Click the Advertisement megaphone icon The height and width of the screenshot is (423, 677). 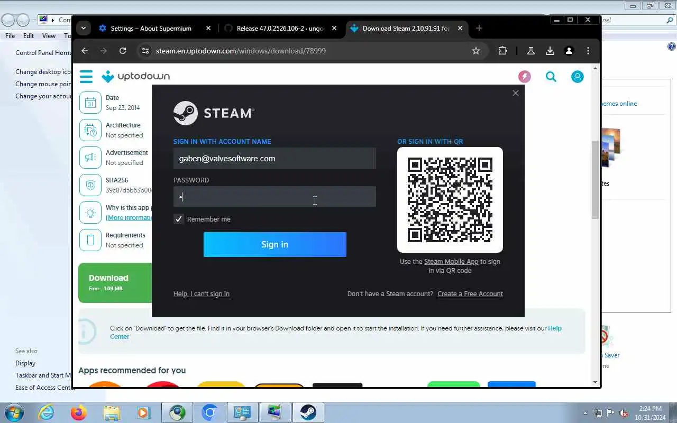click(x=90, y=158)
